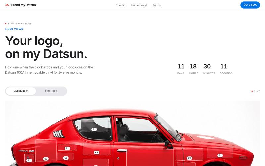Click the 3 watching now indicator

(18, 24)
